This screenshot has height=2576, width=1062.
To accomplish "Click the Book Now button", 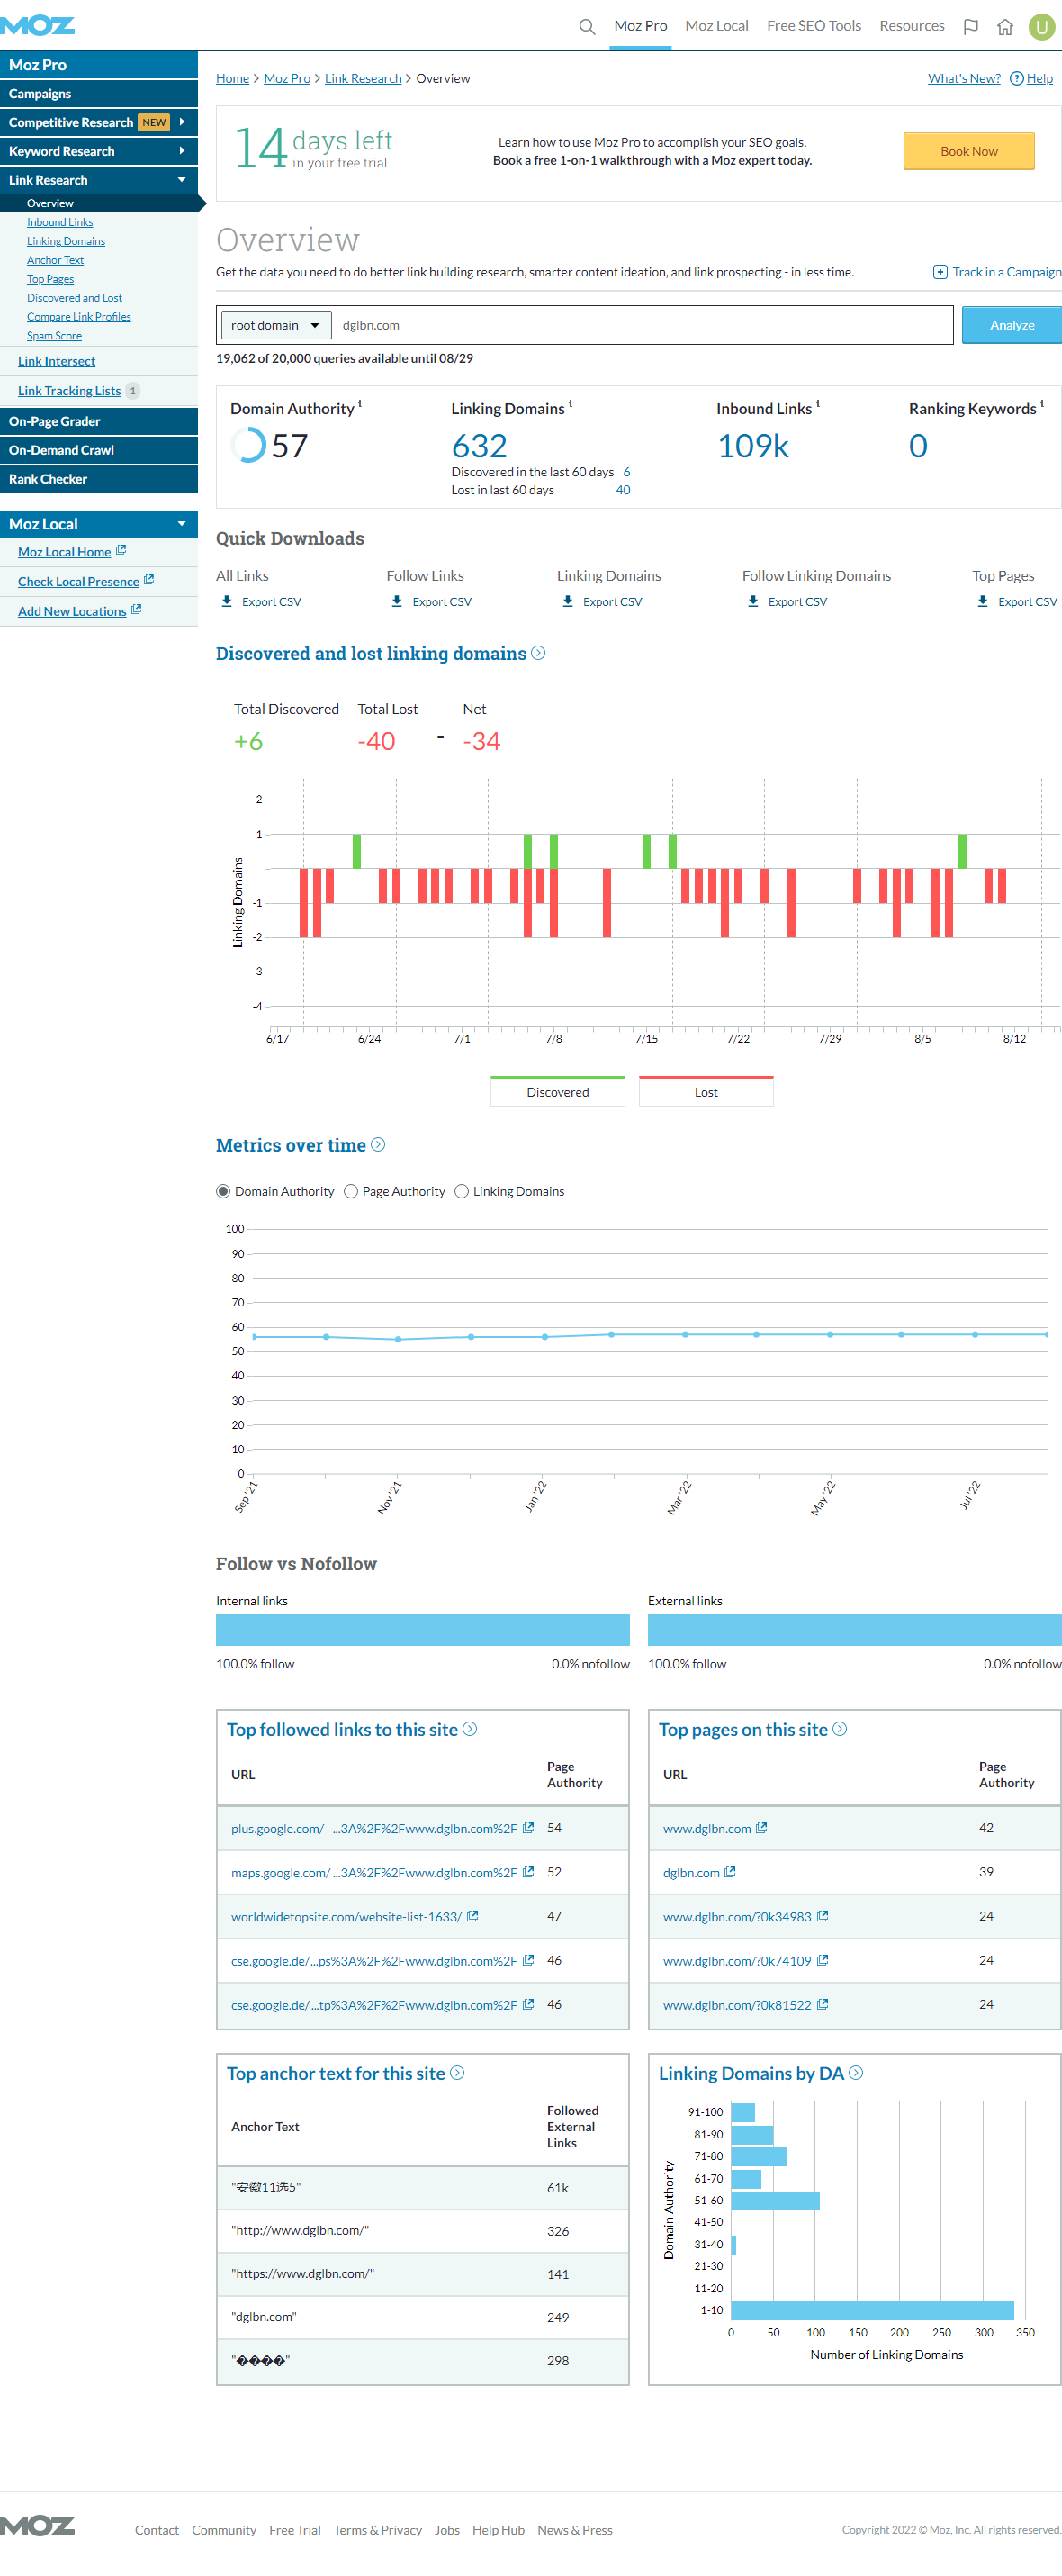I will [x=969, y=151].
